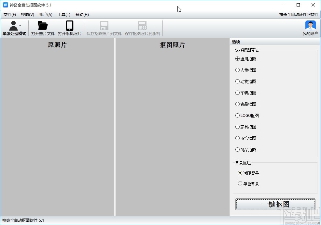The width and height of the screenshot is (321, 225).
Task: Select 食品抠图 radio button
Action: pyautogui.click(x=237, y=104)
